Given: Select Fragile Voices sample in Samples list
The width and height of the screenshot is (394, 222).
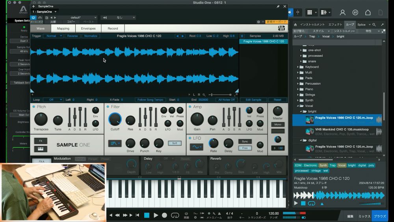Looking at the screenshot, I should (x=263, y=41).
